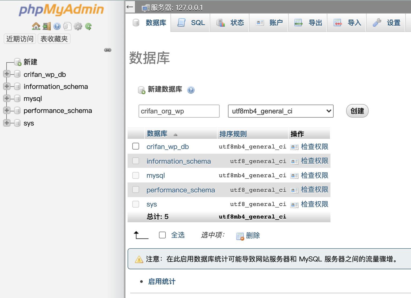Open the SQL tab
The image size is (411, 298).
(191, 23)
